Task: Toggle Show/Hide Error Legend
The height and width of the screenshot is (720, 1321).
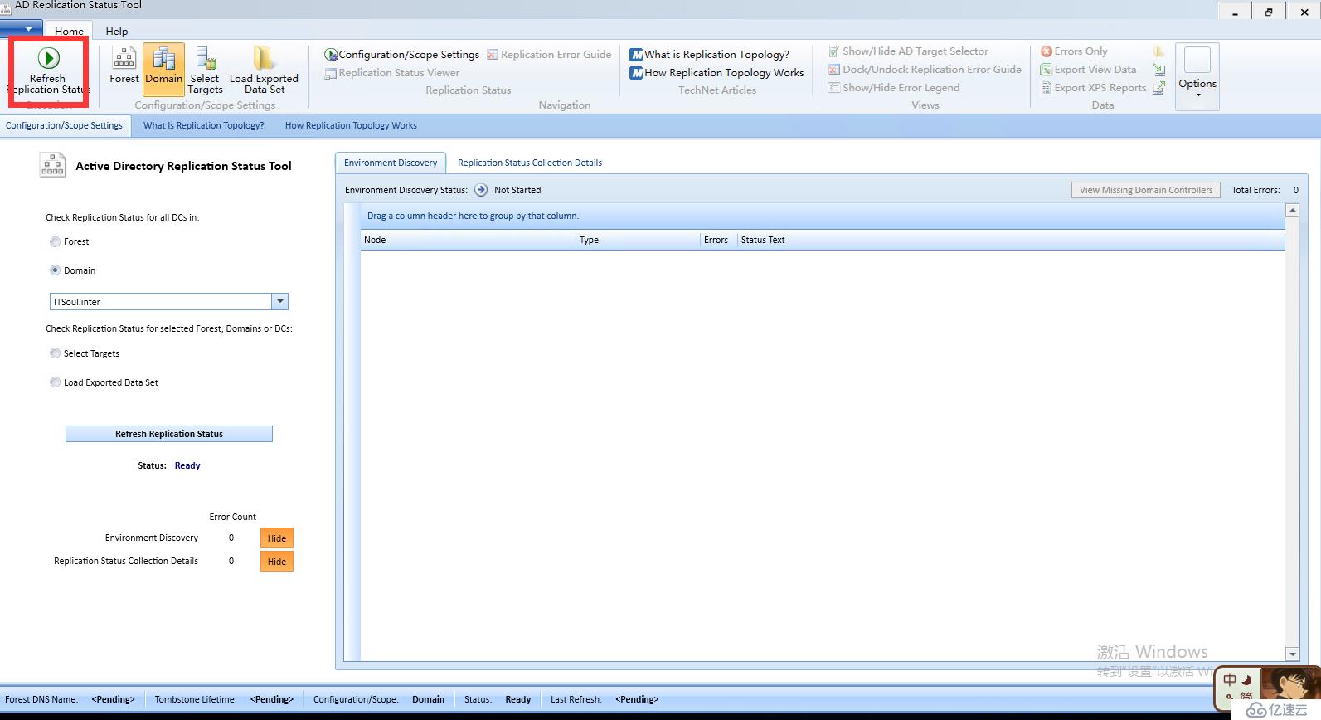Action: (x=894, y=88)
